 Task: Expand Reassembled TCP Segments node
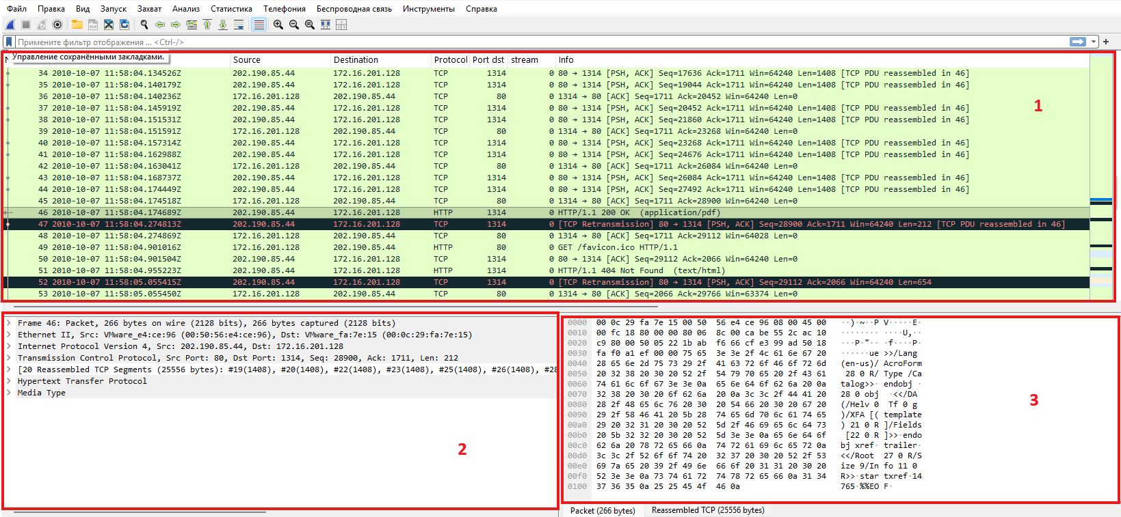coord(8,370)
